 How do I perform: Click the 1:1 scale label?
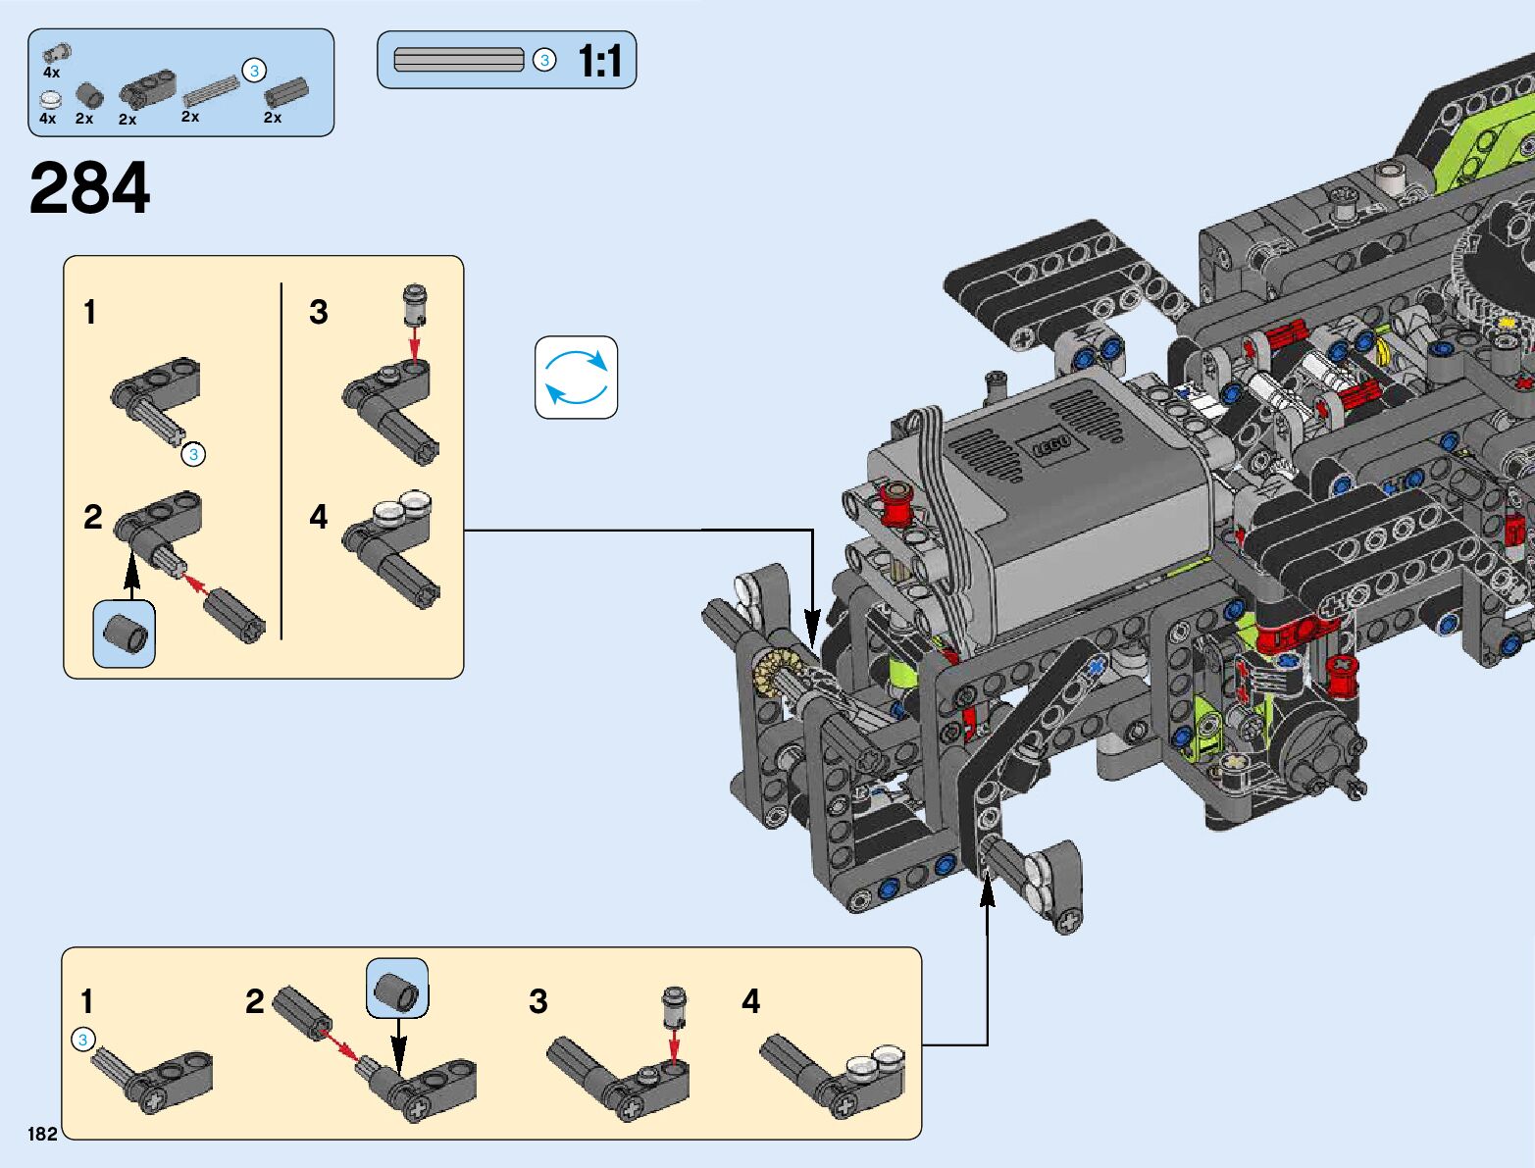coord(599,61)
